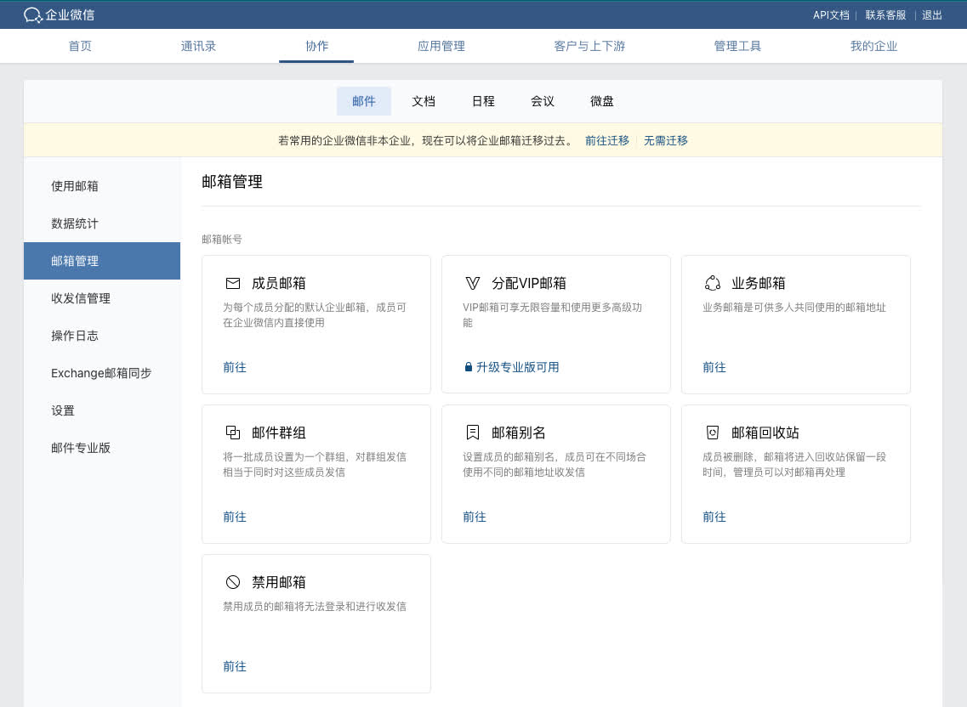Click the 前往迁移 link in the banner
Viewport: 967px width, 707px height.
(x=607, y=140)
